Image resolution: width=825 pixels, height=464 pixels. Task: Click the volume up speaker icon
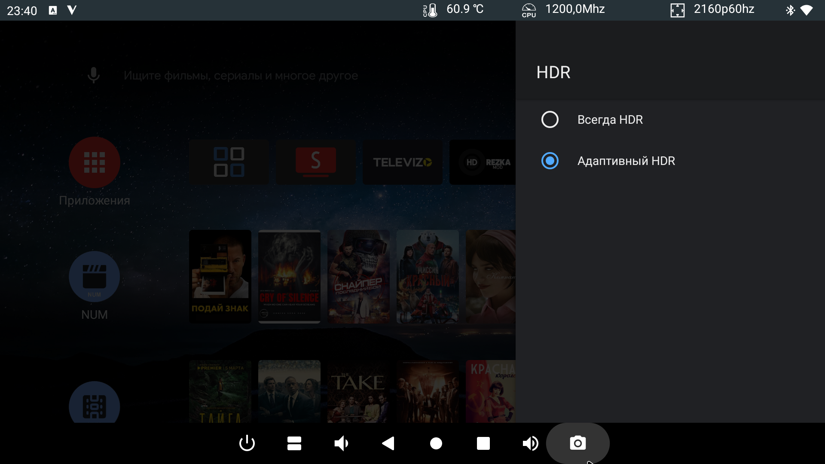click(x=530, y=443)
